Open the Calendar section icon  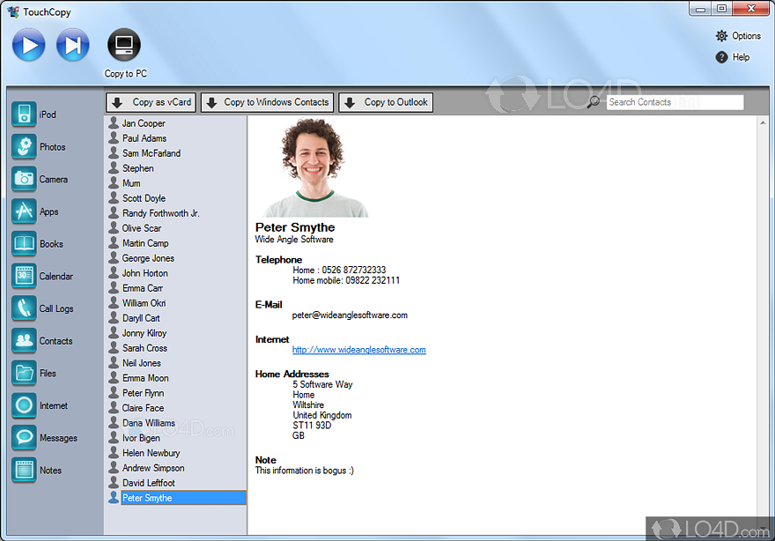(24, 277)
